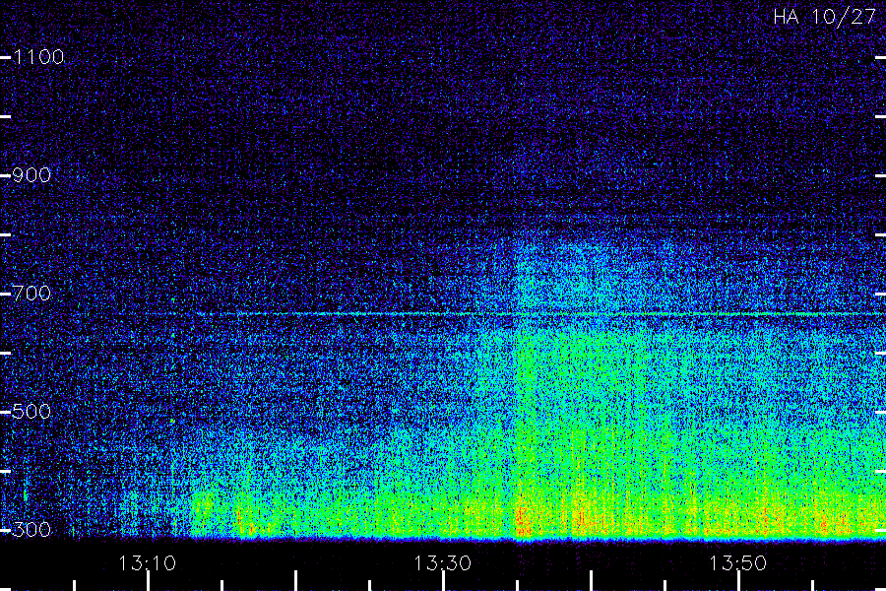Screen dimensions: 886x591
Task: Click the 13:30 time axis label
Action: coord(442,563)
